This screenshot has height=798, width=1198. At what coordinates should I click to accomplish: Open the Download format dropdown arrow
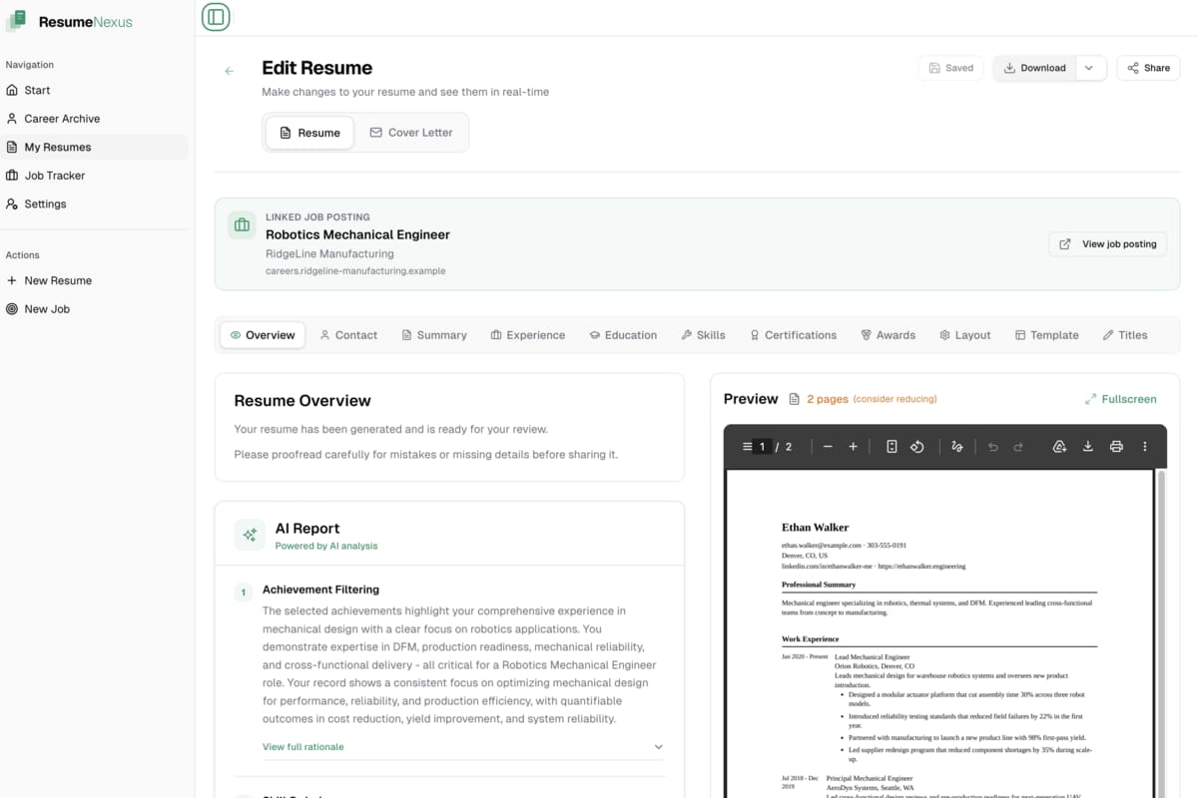1089,68
